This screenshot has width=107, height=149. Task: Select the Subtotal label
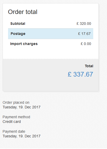pyautogui.click(x=18, y=24)
